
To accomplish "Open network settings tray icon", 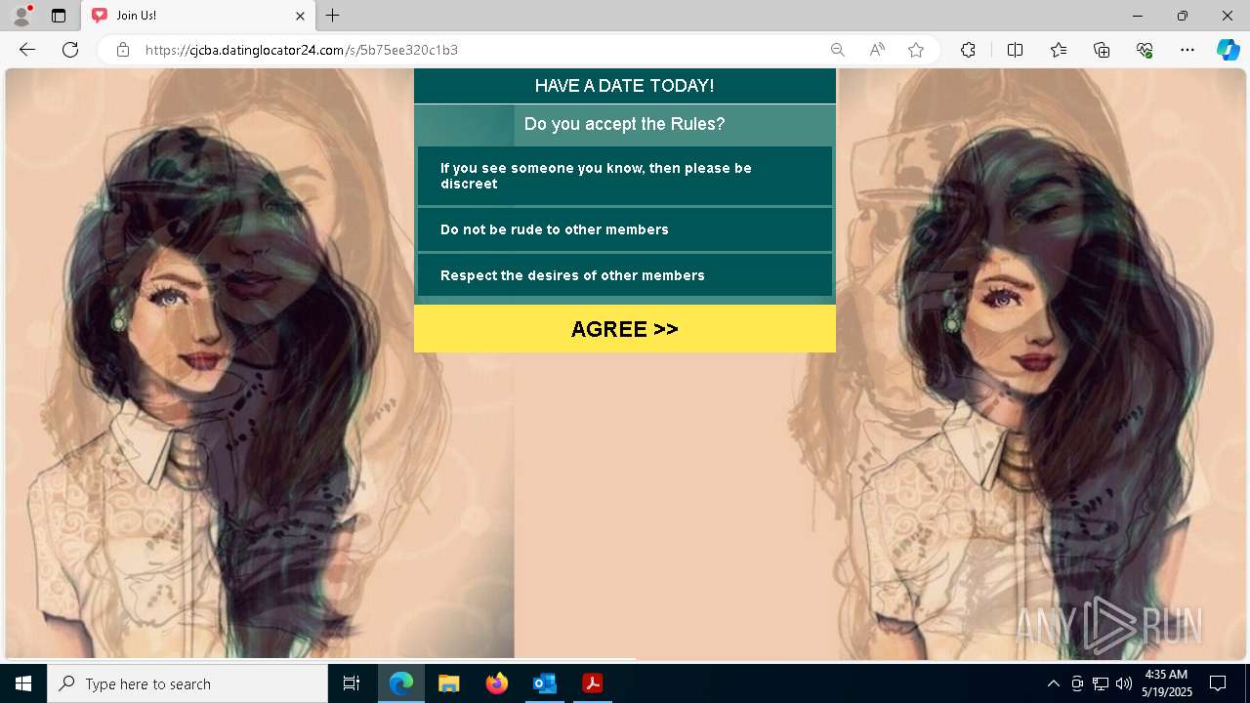I will pos(1101,683).
